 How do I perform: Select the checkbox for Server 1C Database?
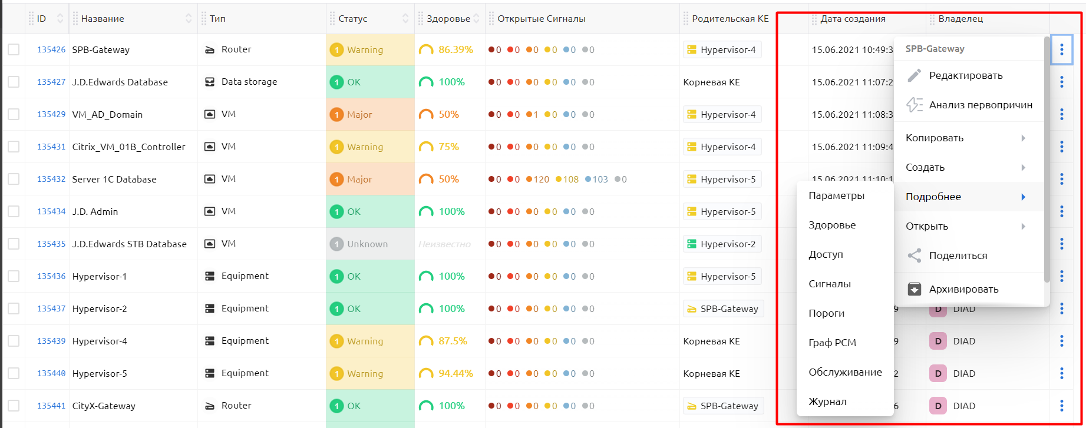14,179
